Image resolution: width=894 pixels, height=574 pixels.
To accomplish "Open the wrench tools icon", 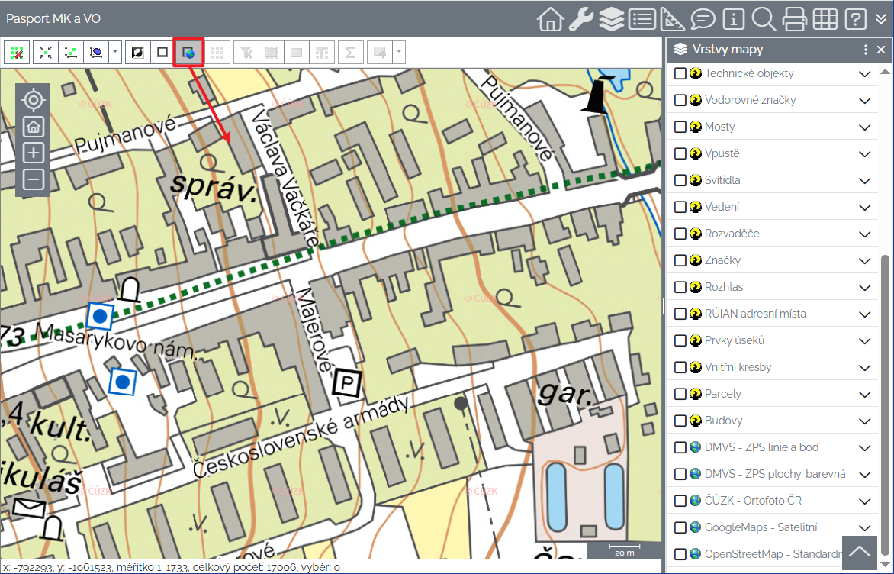I will point(580,19).
